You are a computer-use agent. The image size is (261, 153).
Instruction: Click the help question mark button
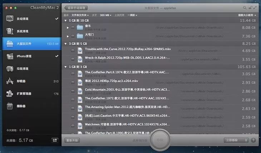[x=253, y=140]
